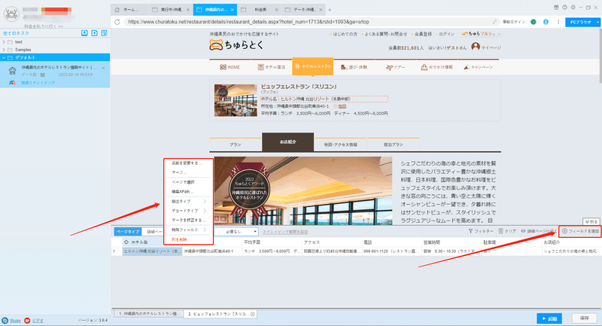
Task: Close the 実行中 tab with its X
Action: (188, 10)
